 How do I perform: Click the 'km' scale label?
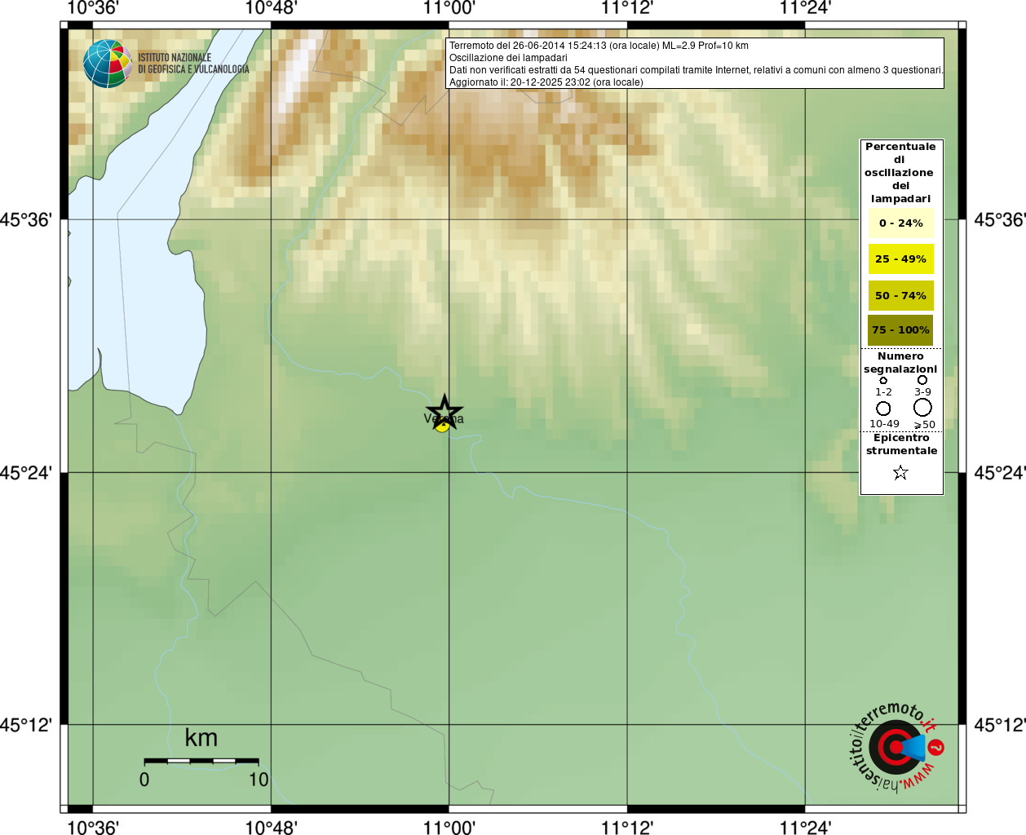pos(201,738)
